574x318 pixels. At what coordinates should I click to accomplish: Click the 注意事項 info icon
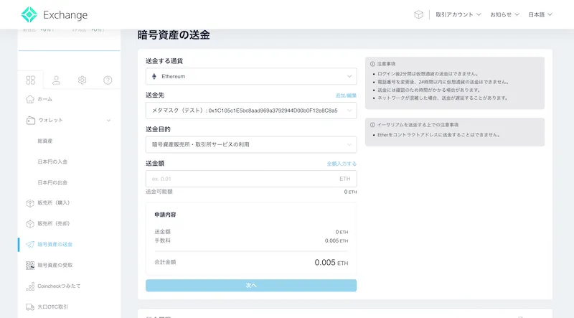point(372,64)
